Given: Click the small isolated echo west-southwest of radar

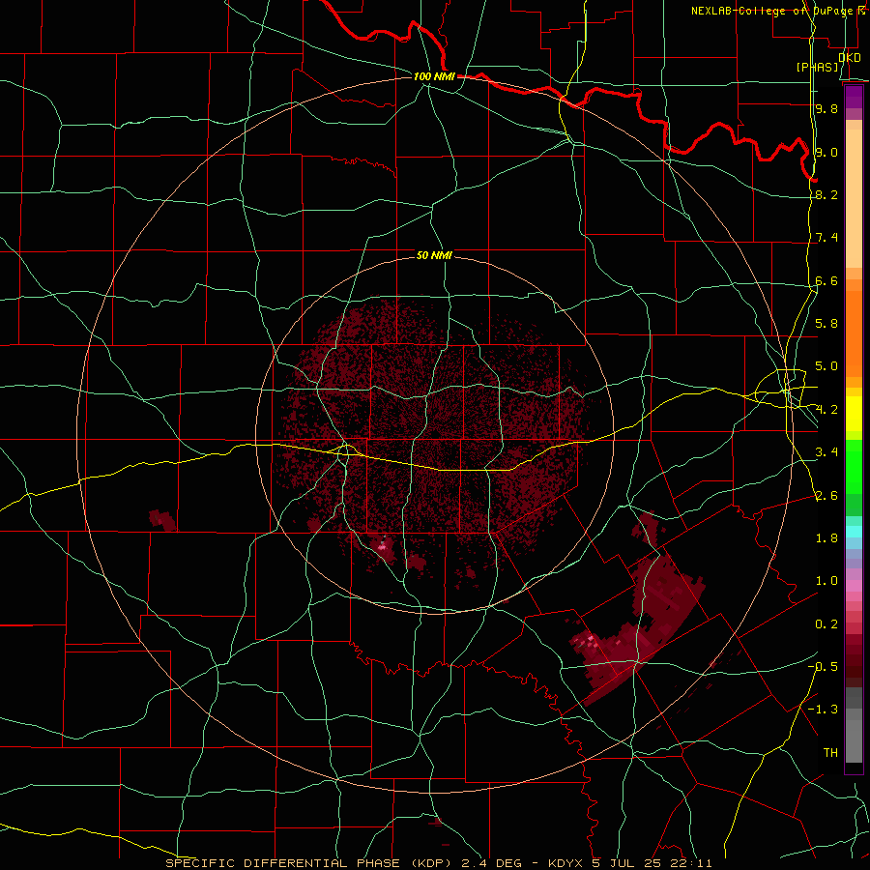Looking at the screenshot, I should tap(162, 520).
